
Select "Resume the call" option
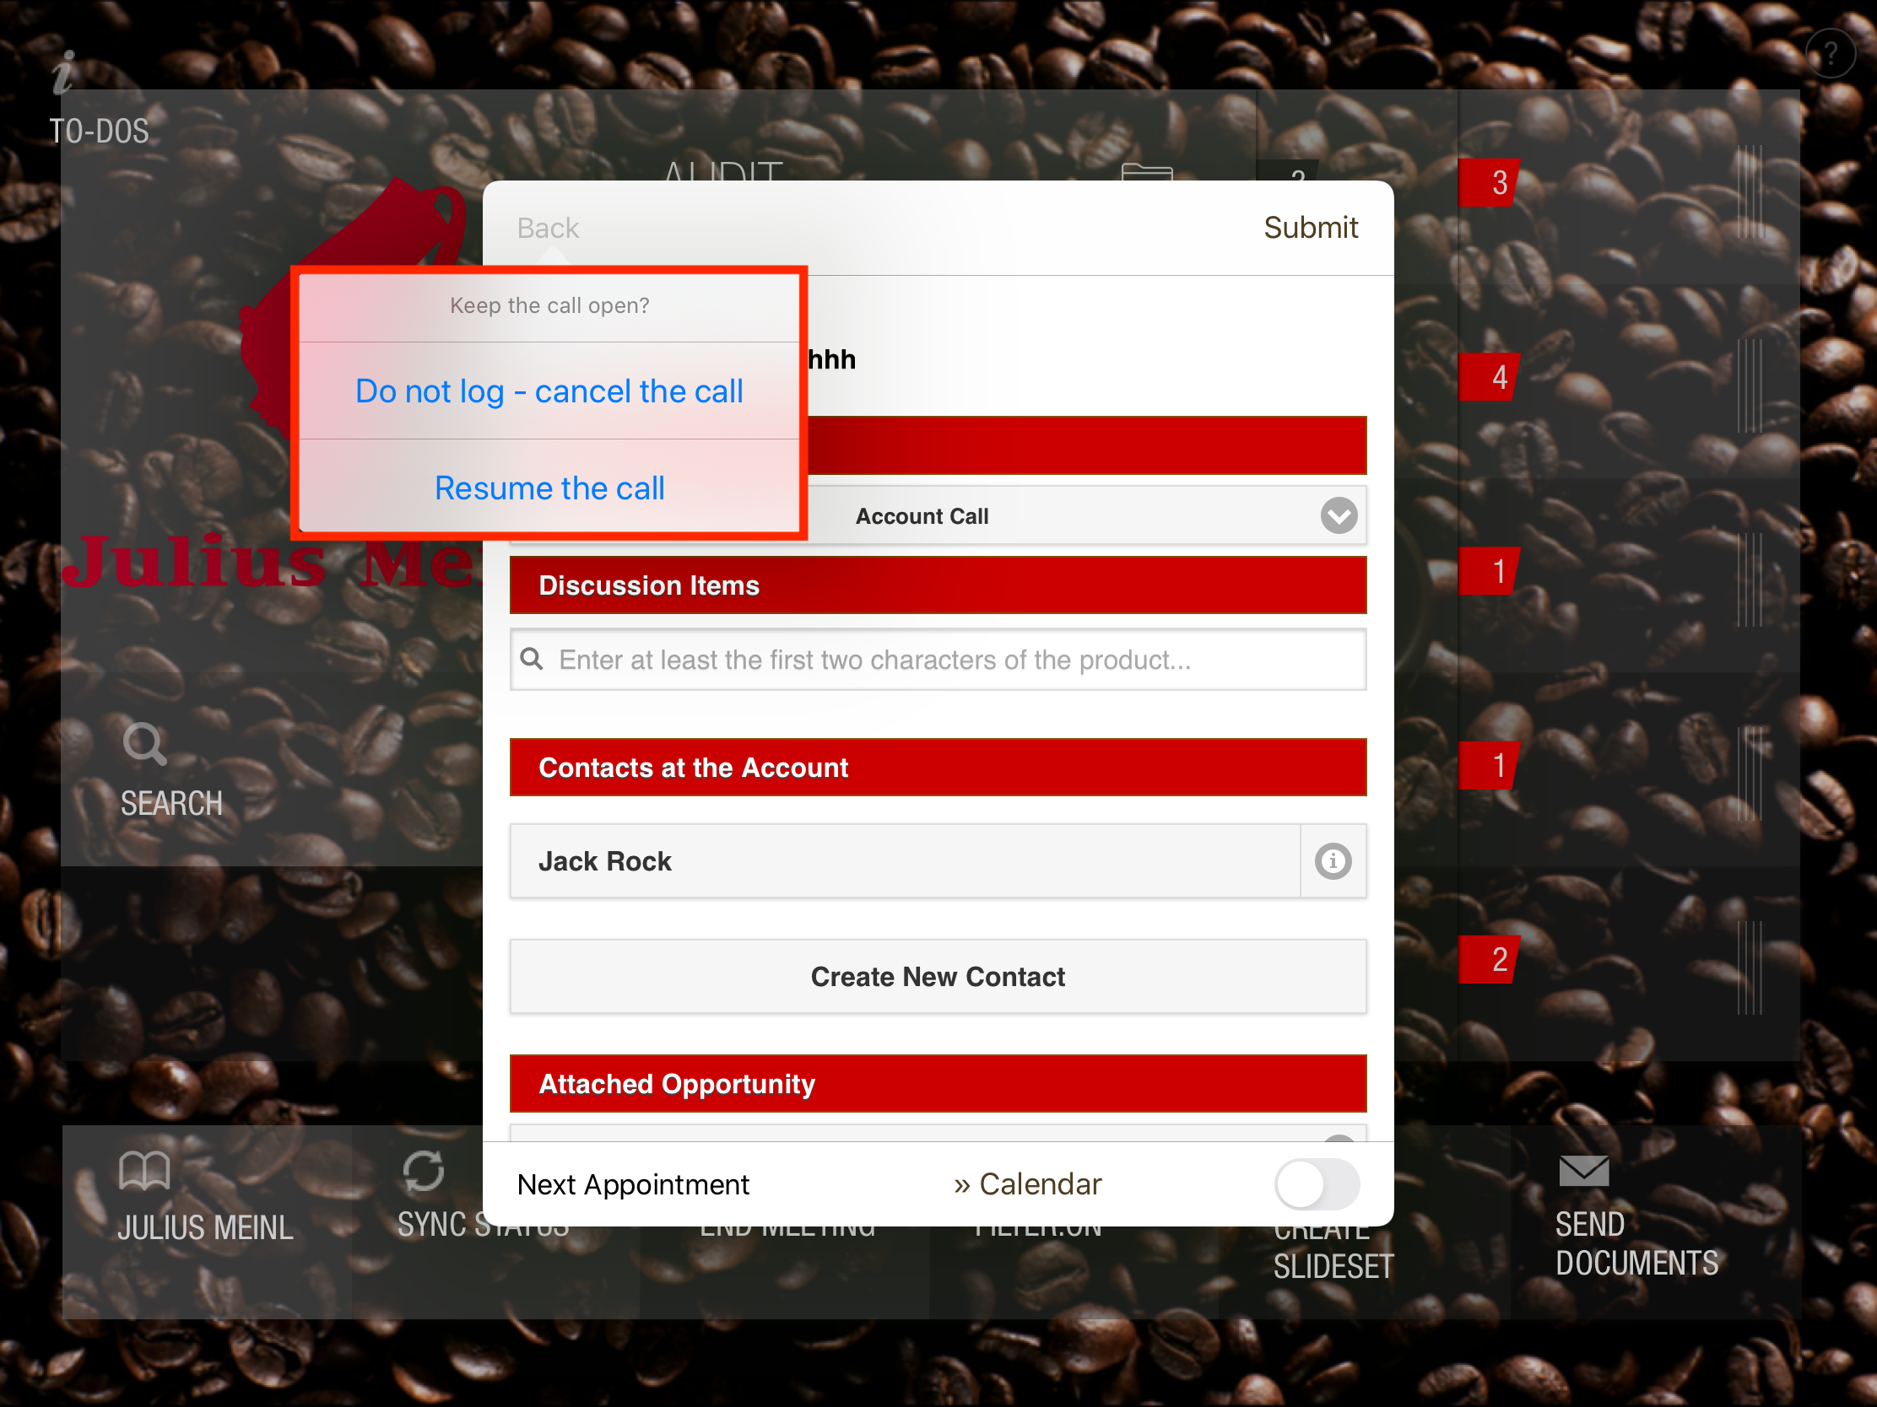pos(549,488)
